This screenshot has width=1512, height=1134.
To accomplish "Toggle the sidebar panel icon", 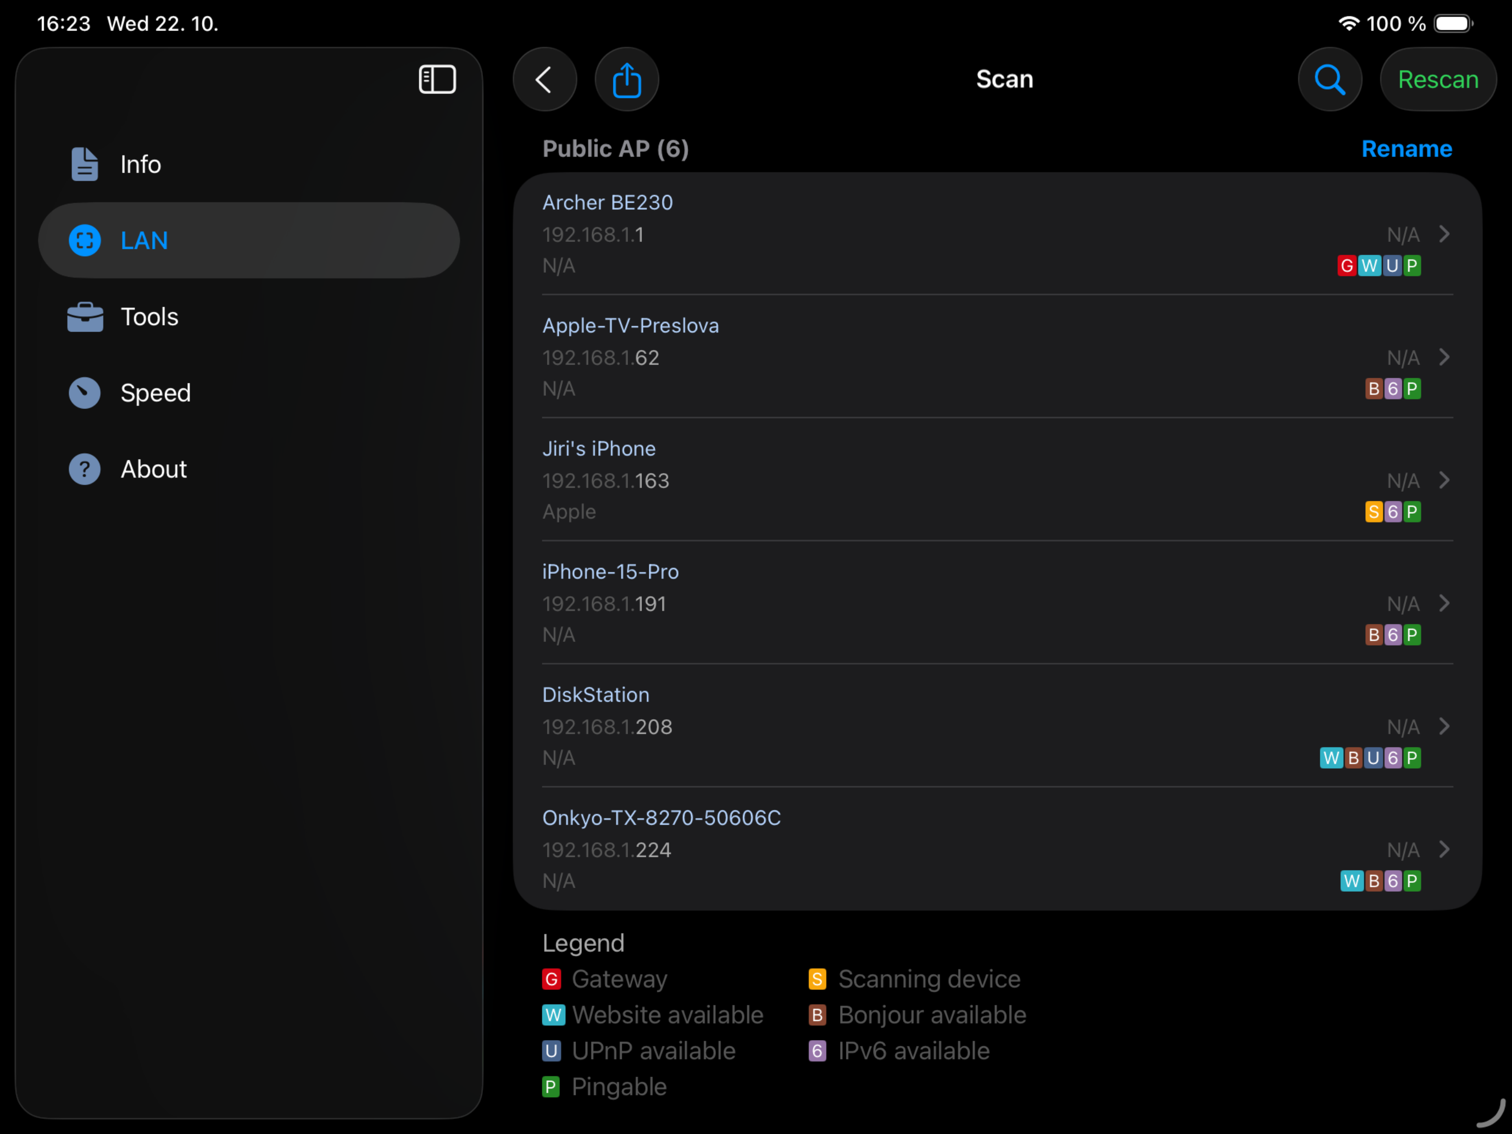I will (437, 79).
